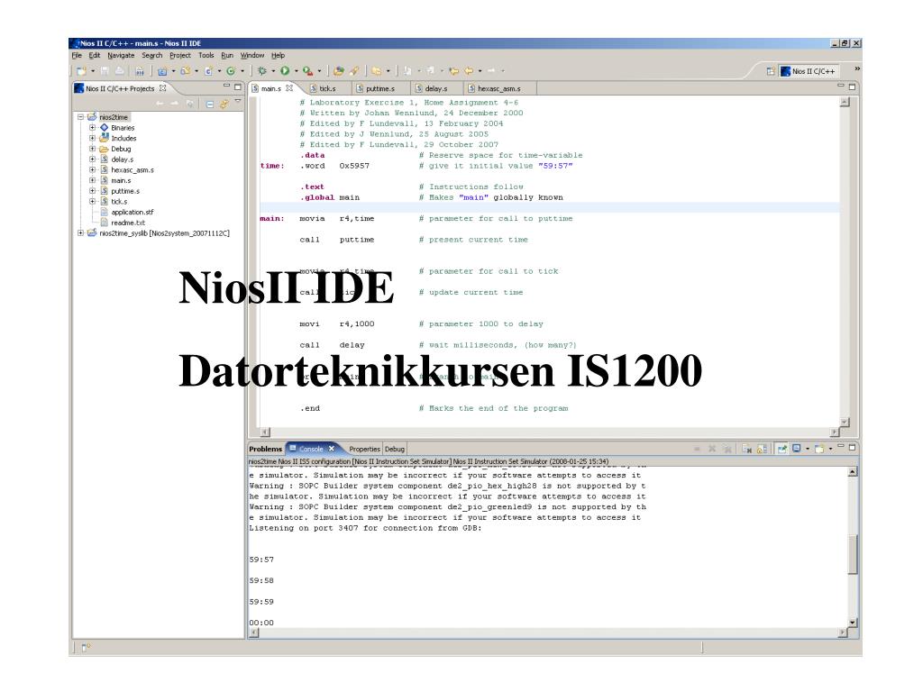Click the Back navigation arrow icon
Viewport: 923px width, 692px height.
click(469, 70)
